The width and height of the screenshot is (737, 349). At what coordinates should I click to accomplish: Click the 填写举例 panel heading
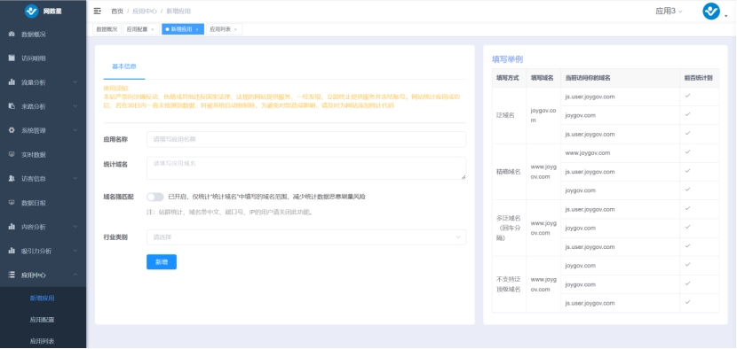coord(508,59)
